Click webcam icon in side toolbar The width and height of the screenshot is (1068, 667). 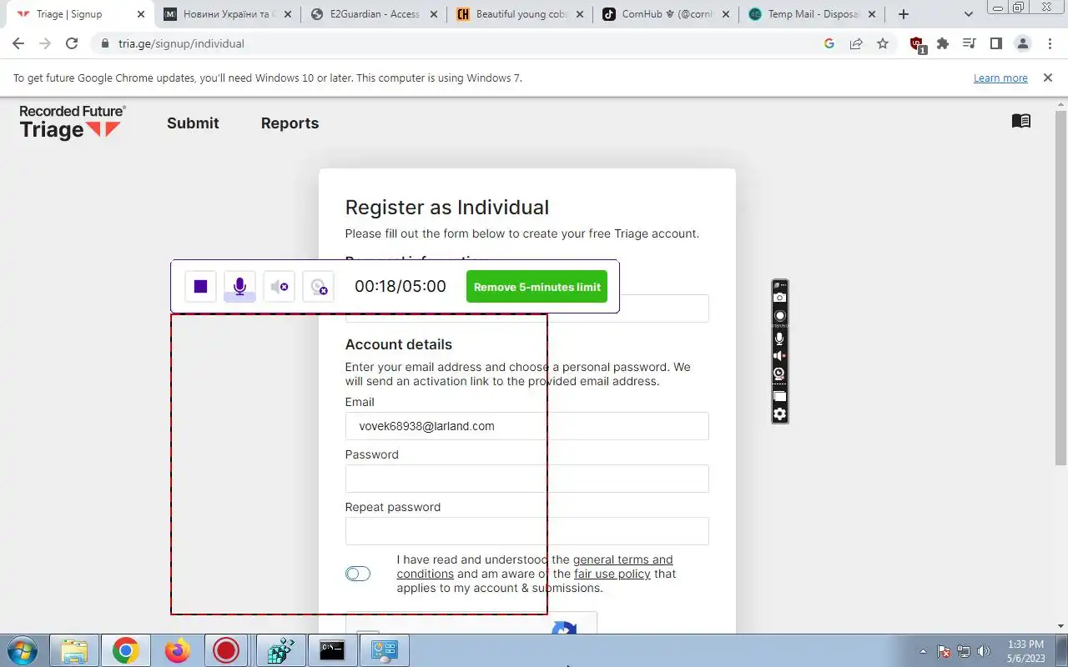[x=780, y=374]
